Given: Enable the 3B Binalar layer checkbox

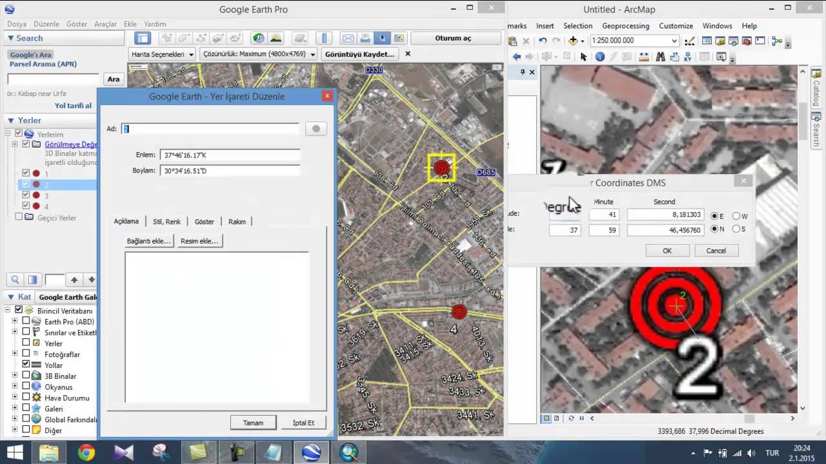Looking at the screenshot, I should (x=26, y=376).
